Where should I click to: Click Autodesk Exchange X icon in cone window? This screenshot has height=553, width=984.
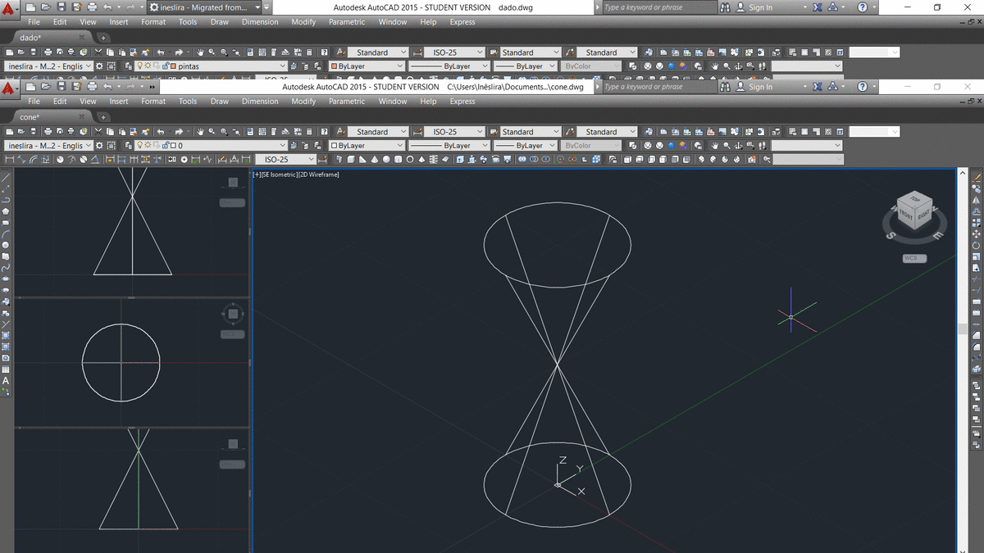pyautogui.click(x=818, y=87)
